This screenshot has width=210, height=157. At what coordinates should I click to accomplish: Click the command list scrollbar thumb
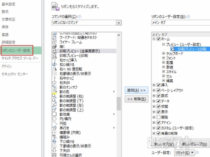pos(119,104)
